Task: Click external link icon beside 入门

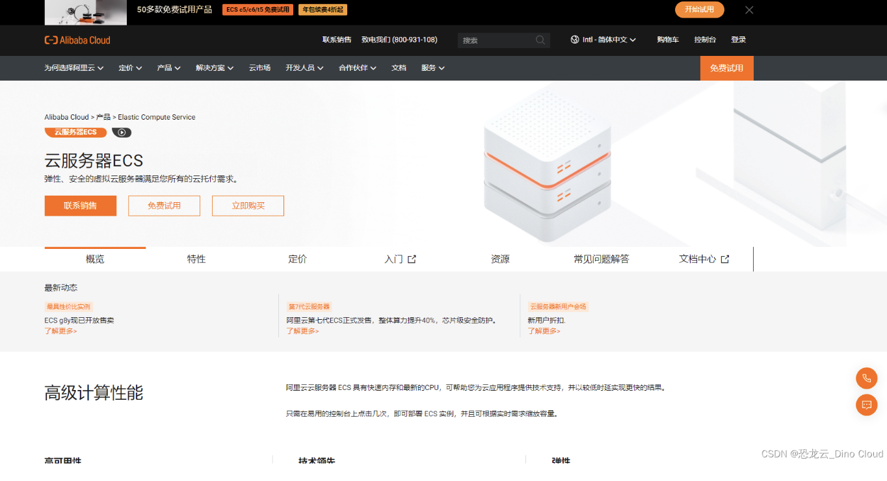Action: (x=412, y=259)
